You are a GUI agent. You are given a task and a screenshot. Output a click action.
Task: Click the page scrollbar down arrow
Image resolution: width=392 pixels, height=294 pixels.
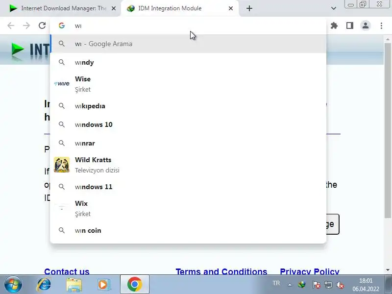click(388, 270)
